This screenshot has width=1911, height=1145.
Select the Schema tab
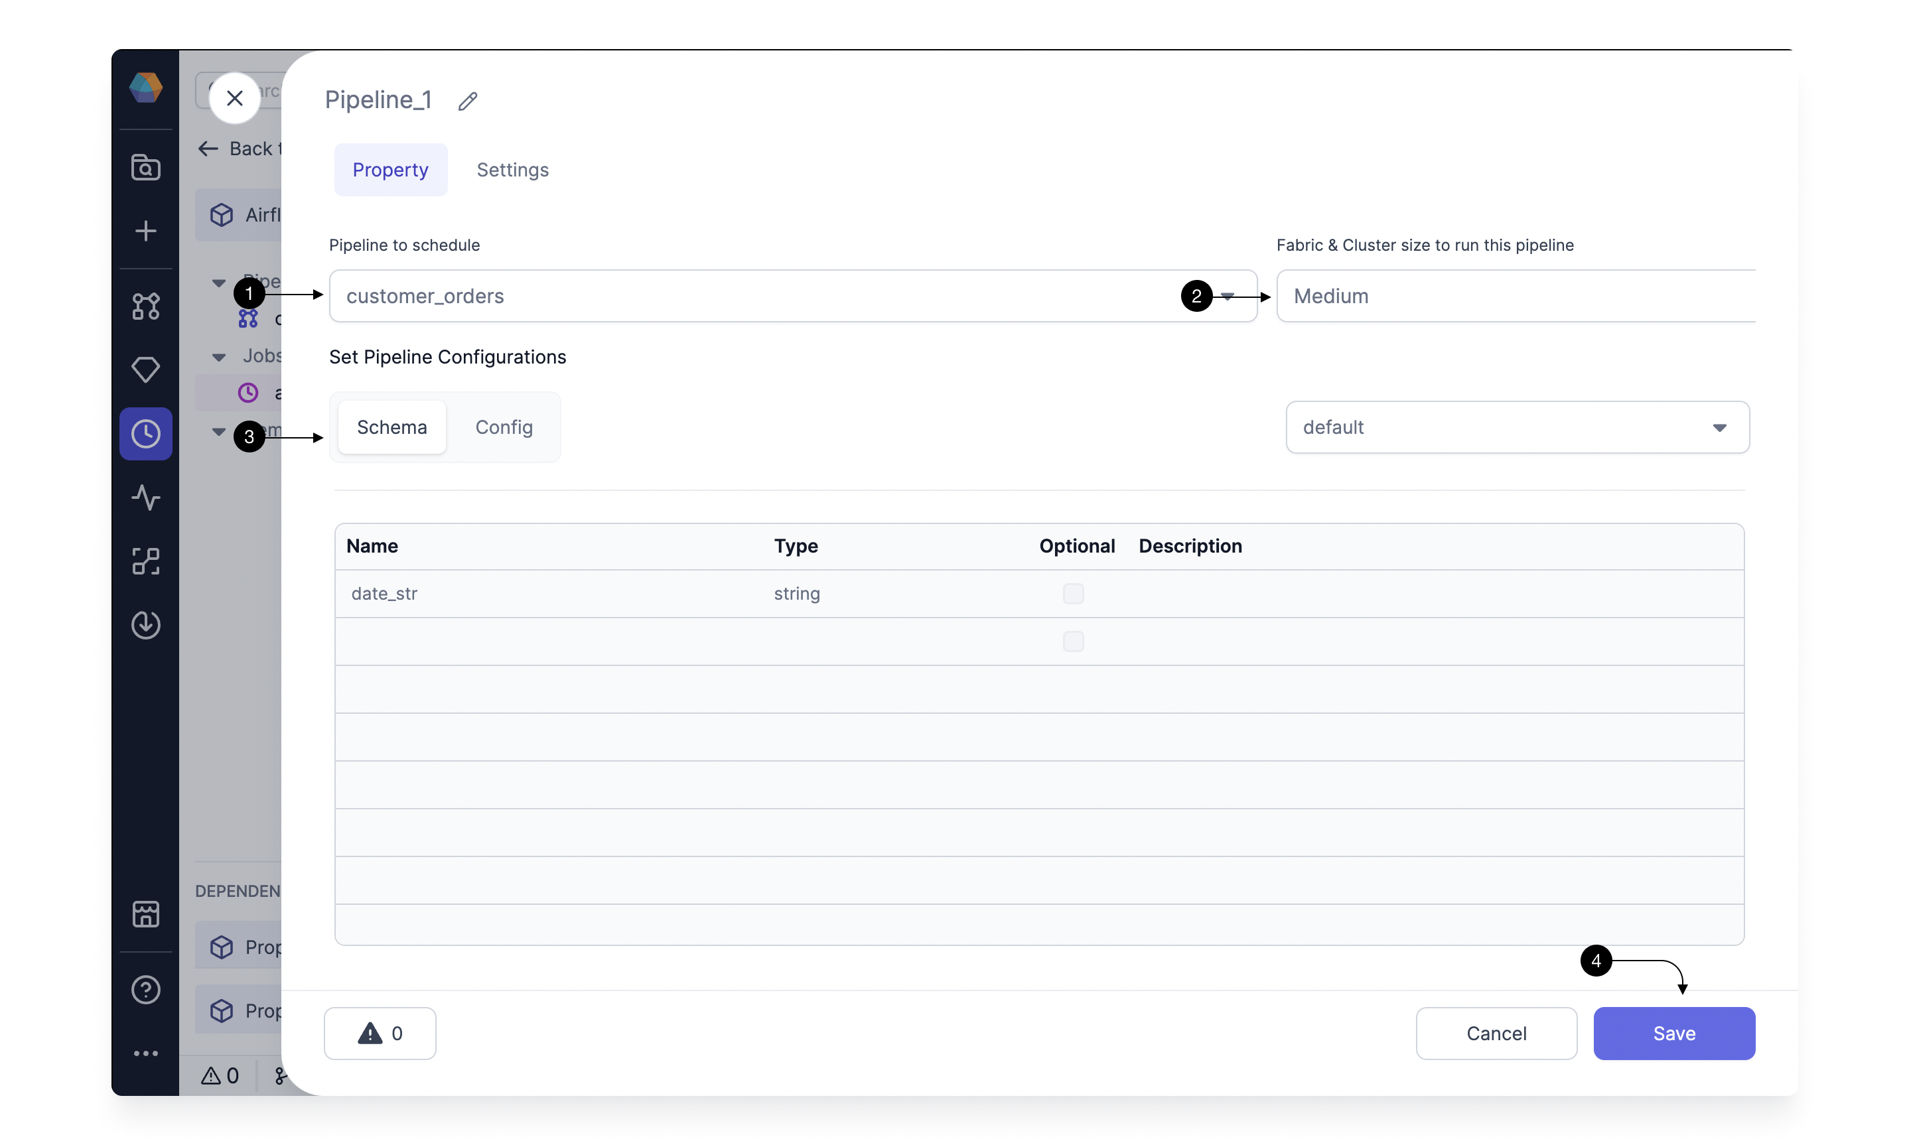pos(391,427)
